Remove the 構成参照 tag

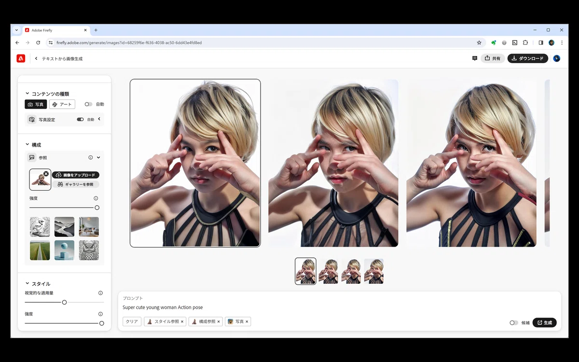219,321
